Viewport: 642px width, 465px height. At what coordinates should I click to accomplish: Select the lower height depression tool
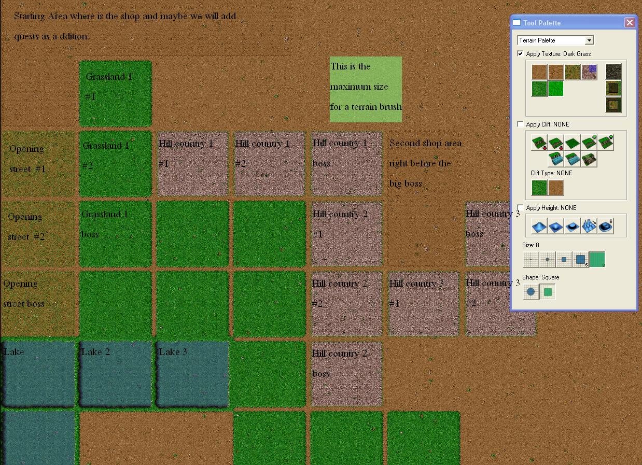(x=556, y=226)
